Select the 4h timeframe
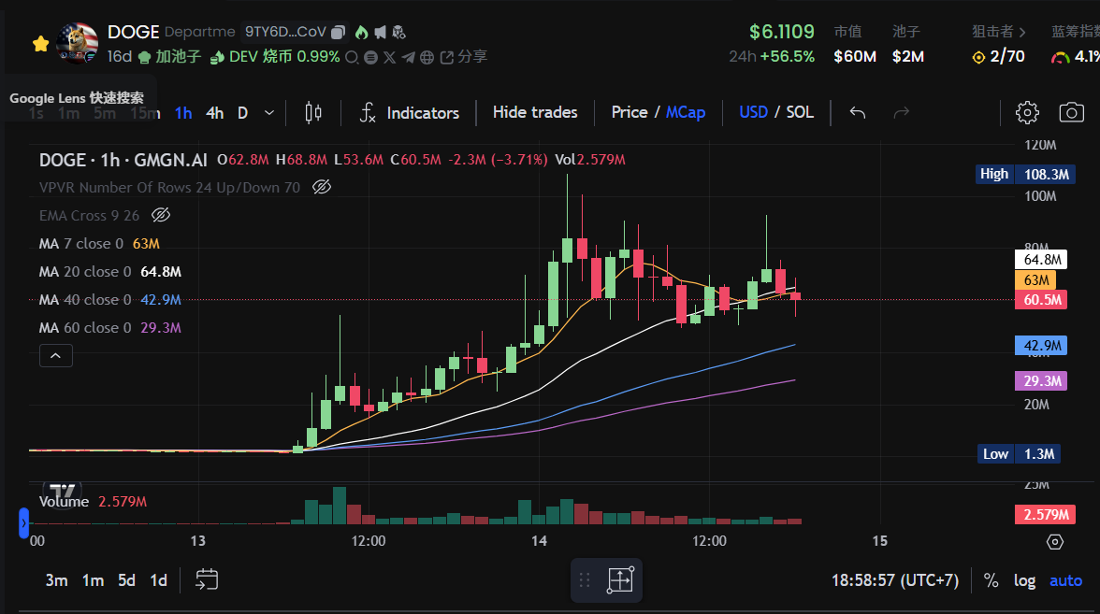Viewport: 1100px width, 614px height. tap(215, 113)
